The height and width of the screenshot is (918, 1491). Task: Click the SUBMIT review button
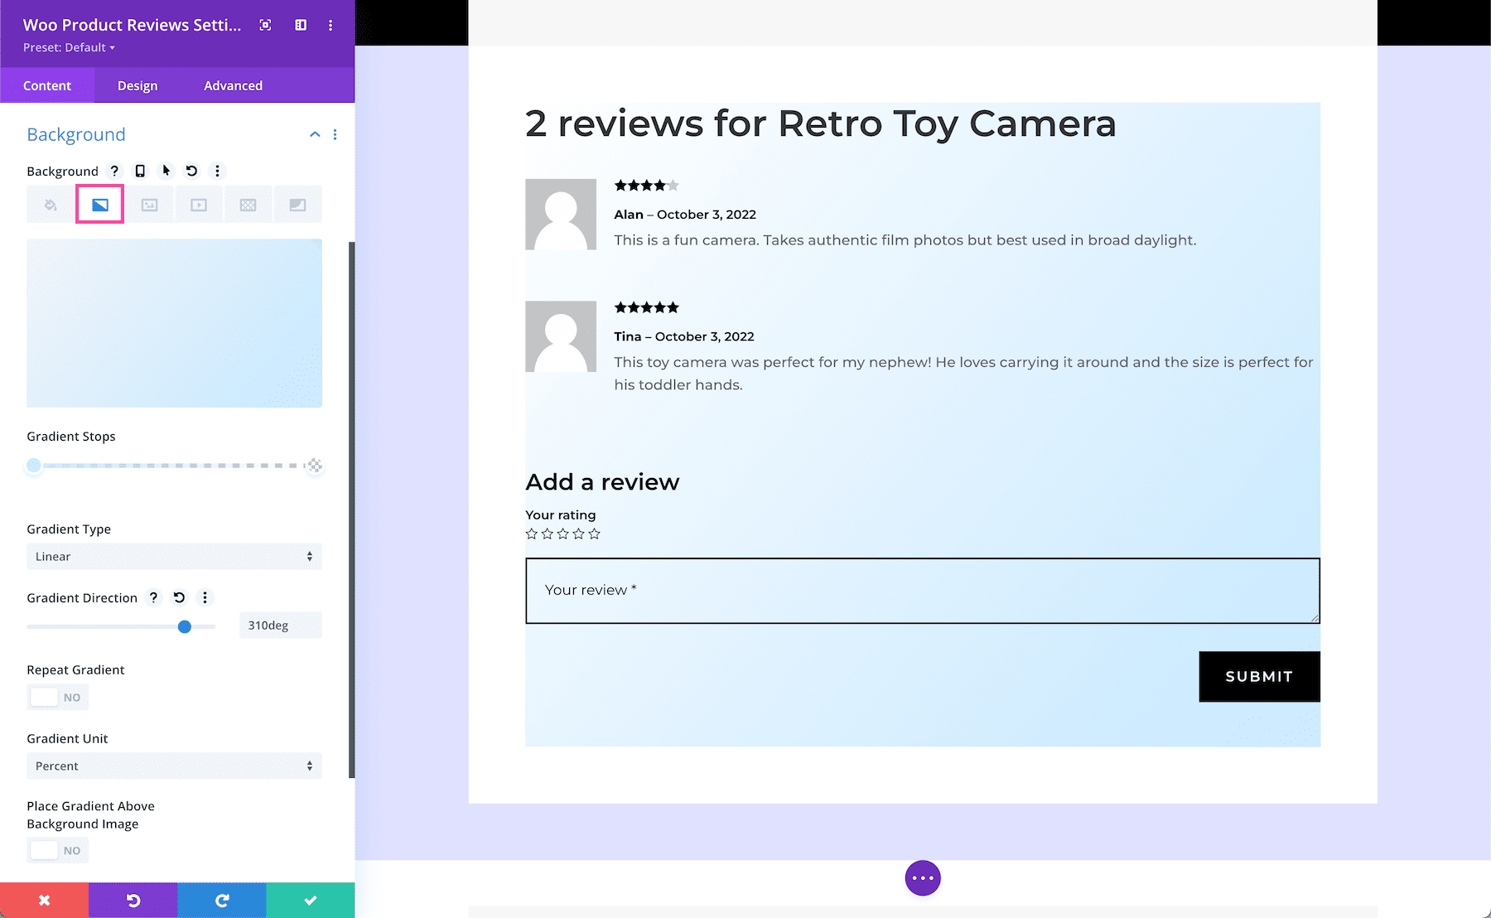click(1258, 676)
